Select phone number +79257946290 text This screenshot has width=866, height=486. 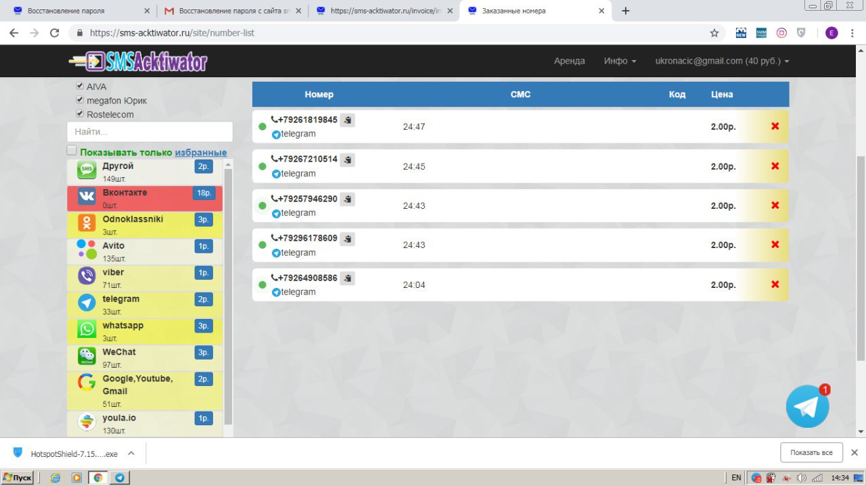click(x=307, y=199)
